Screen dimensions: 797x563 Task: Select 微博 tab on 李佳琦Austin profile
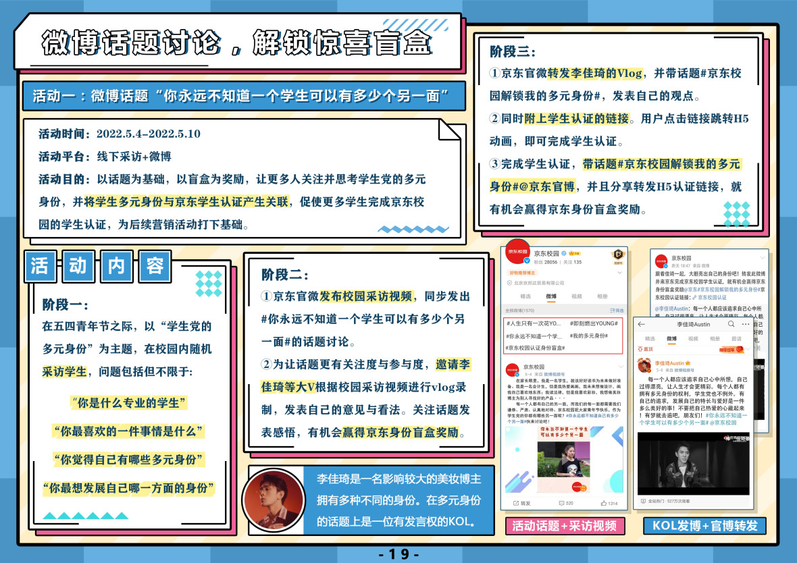pos(672,338)
